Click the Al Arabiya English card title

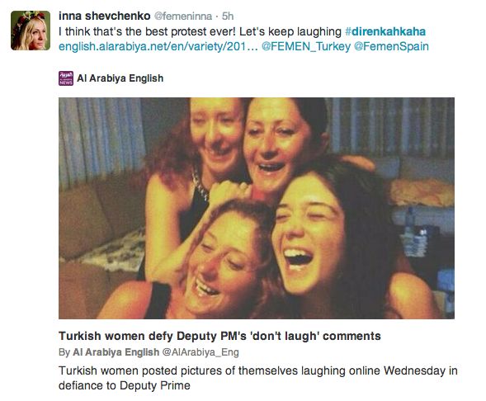[x=120, y=78]
